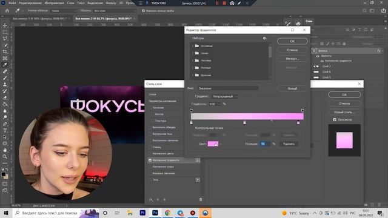Select the Hand tool
The height and width of the screenshot is (218, 388).
coord(5,150)
